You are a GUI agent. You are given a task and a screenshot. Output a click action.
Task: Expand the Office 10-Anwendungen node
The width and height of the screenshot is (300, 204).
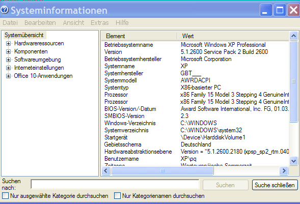[8, 76]
